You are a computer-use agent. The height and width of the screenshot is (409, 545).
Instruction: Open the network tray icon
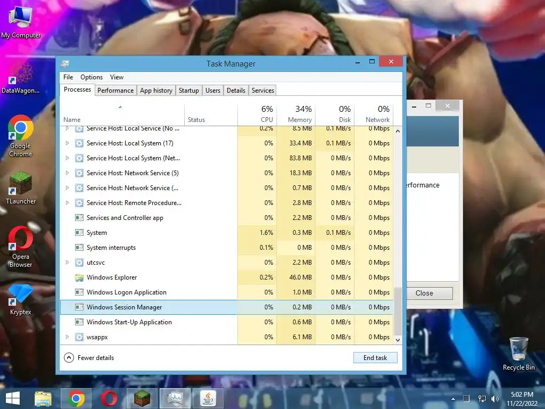coord(482,398)
